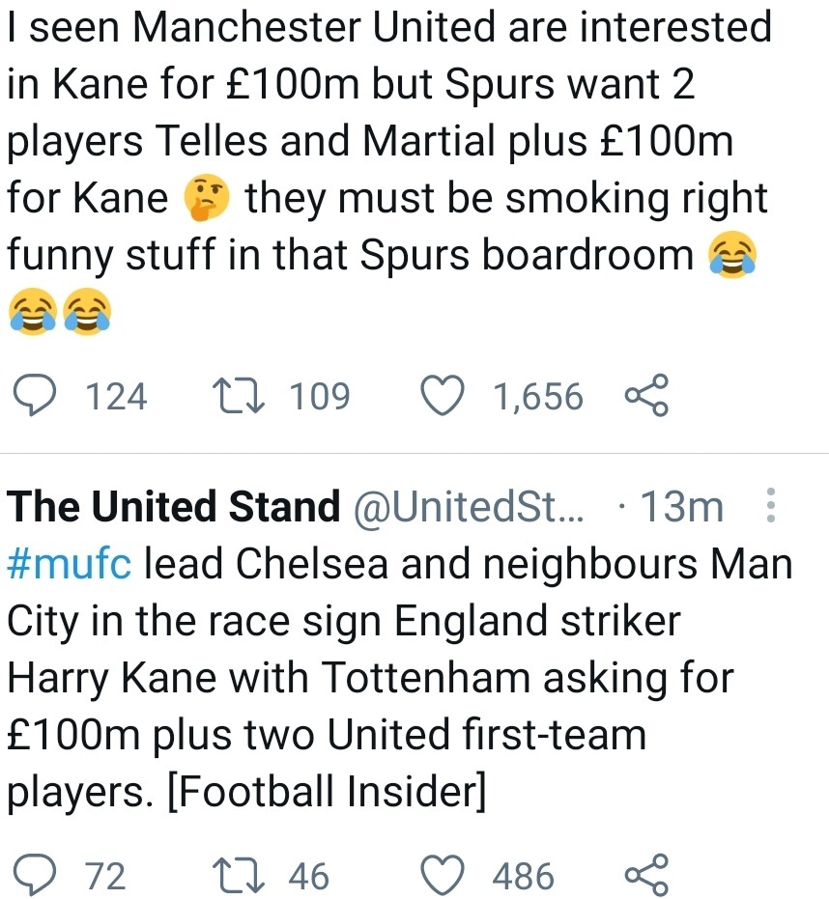Share The United Stand tweet
This screenshot has width=829, height=899.
point(646,876)
